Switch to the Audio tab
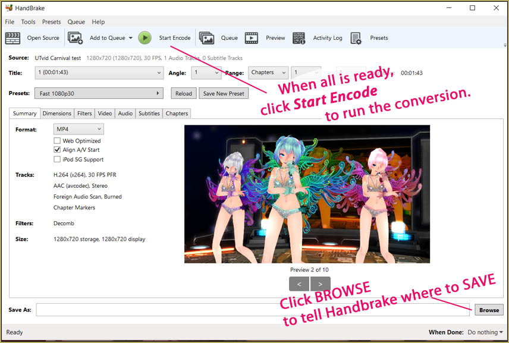 [125, 114]
